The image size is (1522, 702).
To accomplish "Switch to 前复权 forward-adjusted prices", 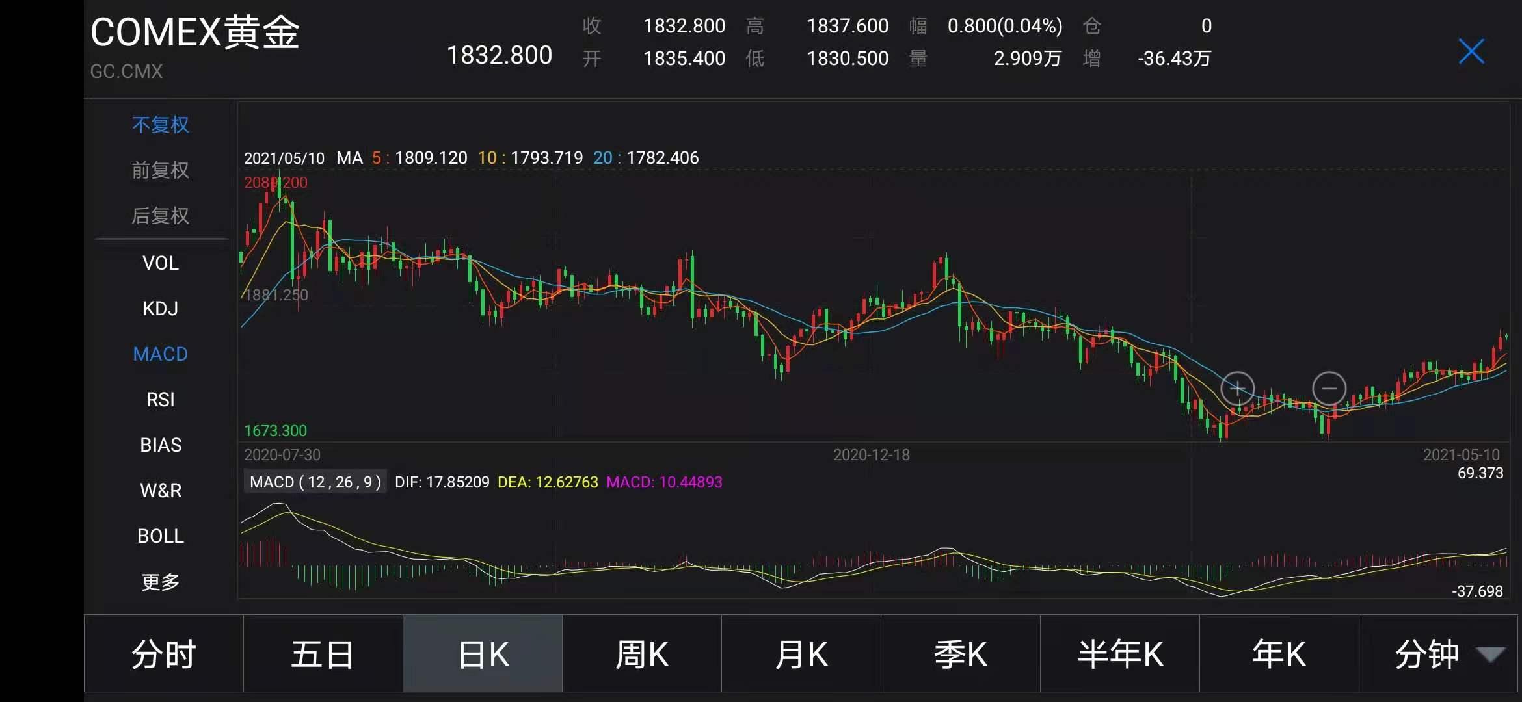I will [x=161, y=170].
